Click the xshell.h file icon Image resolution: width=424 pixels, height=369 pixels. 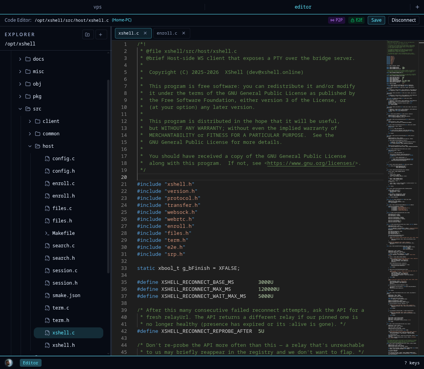pyautogui.click(x=47, y=345)
